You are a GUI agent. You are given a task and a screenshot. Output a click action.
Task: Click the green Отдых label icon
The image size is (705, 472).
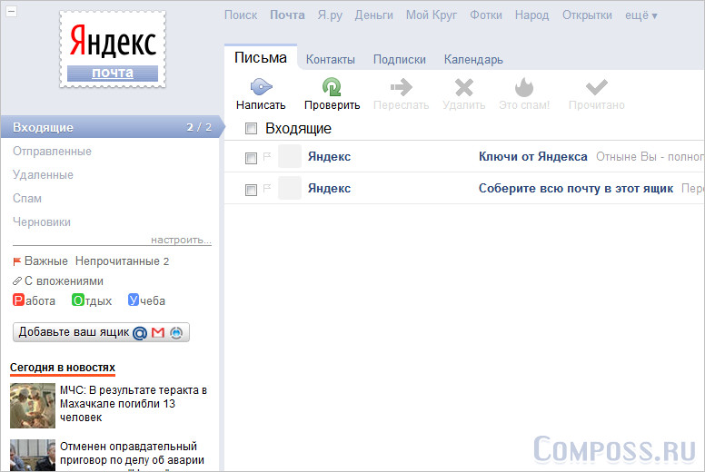click(77, 300)
